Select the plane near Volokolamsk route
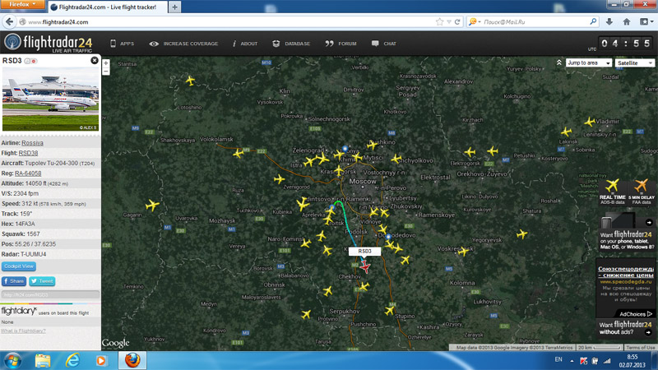This screenshot has height=370, width=658. click(x=239, y=153)
